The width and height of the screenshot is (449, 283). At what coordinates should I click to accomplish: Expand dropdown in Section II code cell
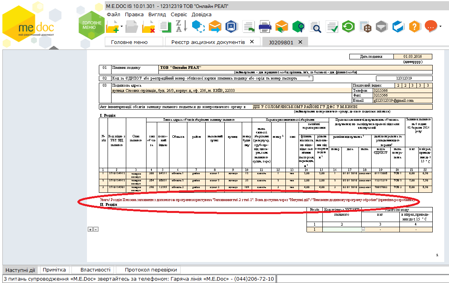(x=363, y=229)
